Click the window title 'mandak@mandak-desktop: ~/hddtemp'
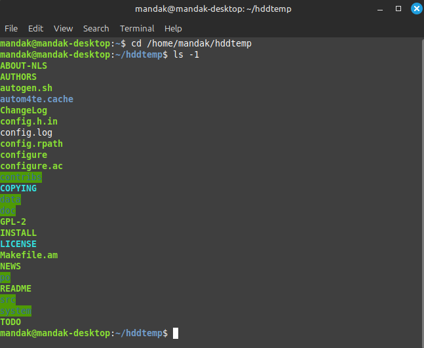 click(x=213, y=9)
